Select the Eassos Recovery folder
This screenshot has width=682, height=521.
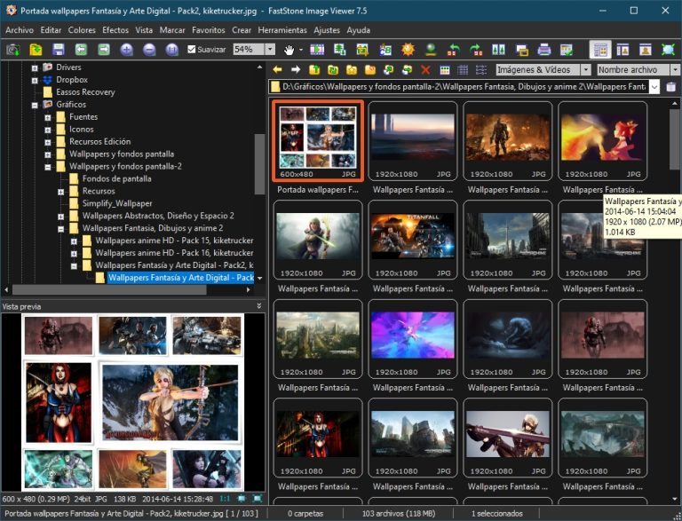(85, 92)
